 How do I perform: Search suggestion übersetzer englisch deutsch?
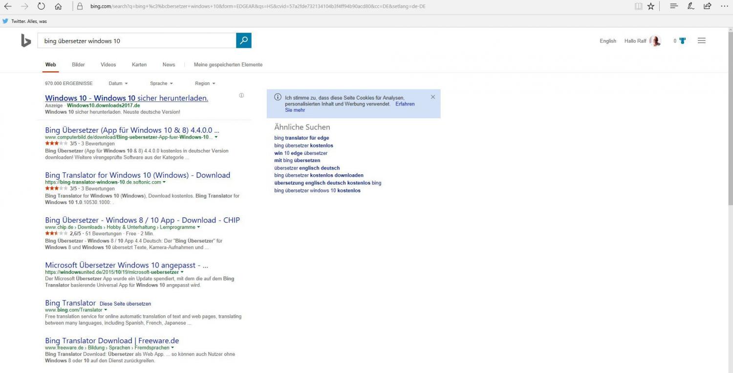[307, 168]
